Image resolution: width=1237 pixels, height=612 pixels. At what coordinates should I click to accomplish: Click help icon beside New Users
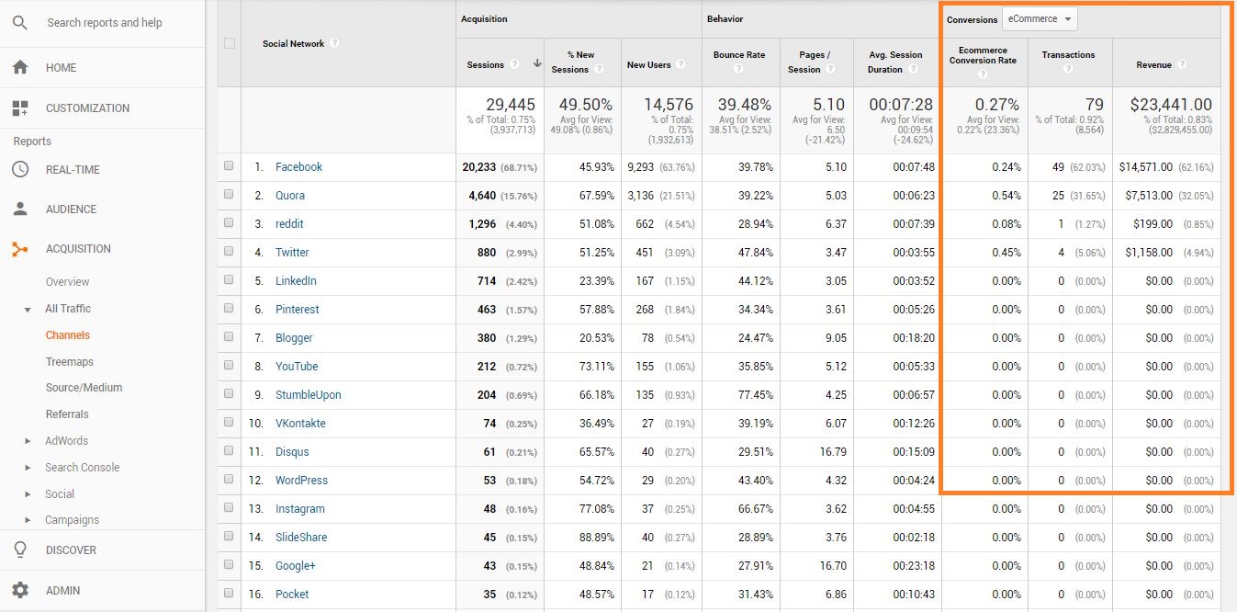pyautogui.click(x=680, y=64)
